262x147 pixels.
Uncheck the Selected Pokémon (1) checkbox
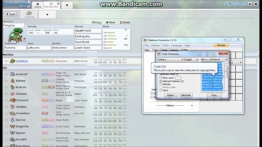(x=161, y=81)
